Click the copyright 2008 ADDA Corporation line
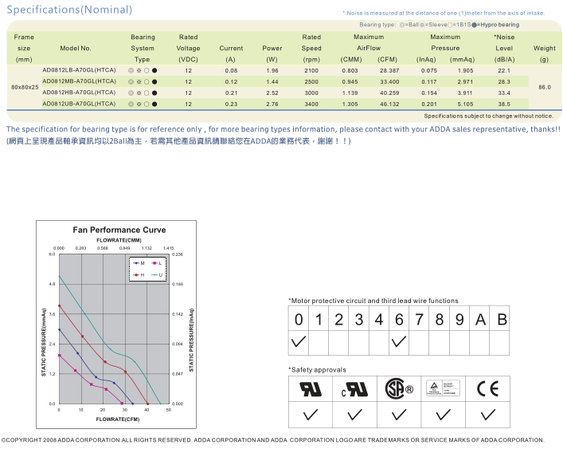Image resolution: width=563 pixels, height=449 pixels. click(273, 440)
